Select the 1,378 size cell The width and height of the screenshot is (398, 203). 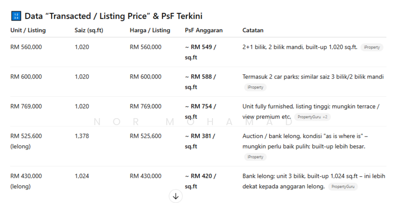(82, 136)
